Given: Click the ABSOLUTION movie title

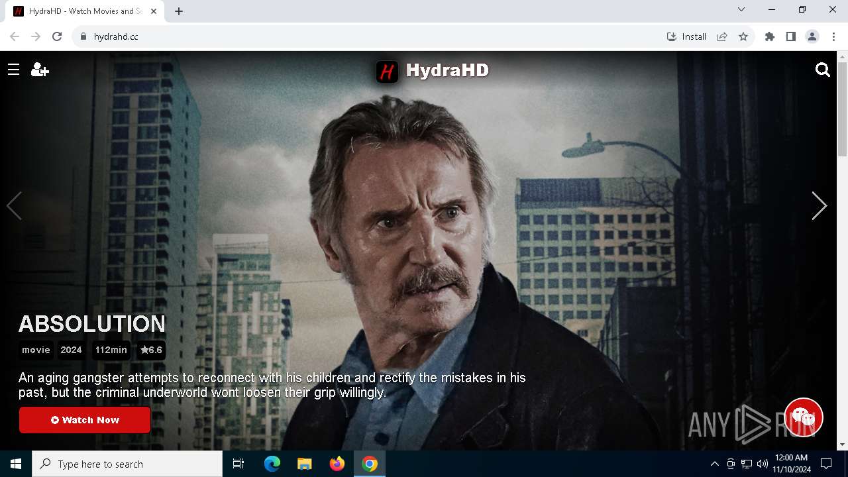Looking at the screenshot, I should tap(92, 323).
